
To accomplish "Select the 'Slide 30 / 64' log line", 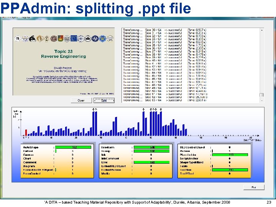I will tap(164, 30).
